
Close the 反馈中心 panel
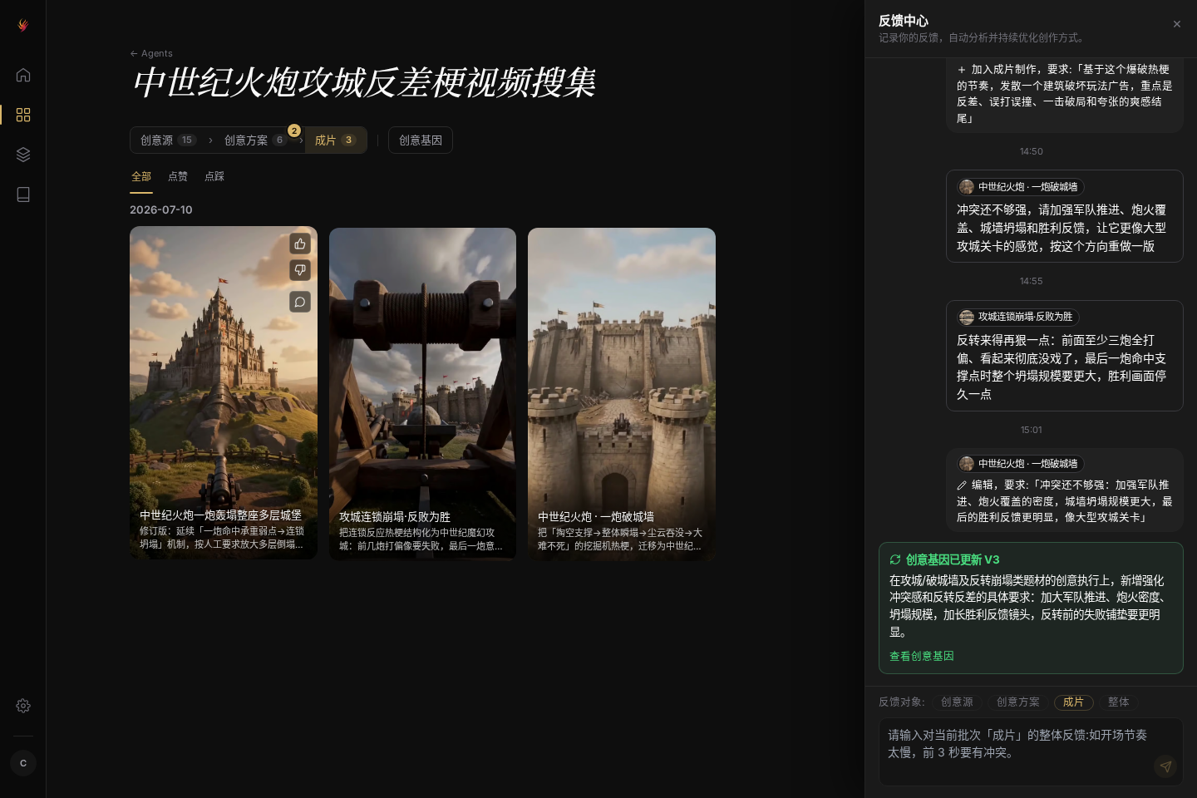point(1177,24)
